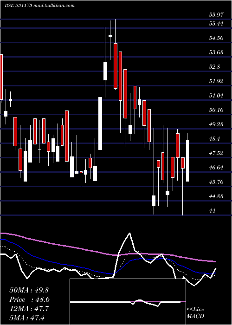Click the 44.88 price axis label
Viewport: 232px width, 325px height.
[216, 196]
